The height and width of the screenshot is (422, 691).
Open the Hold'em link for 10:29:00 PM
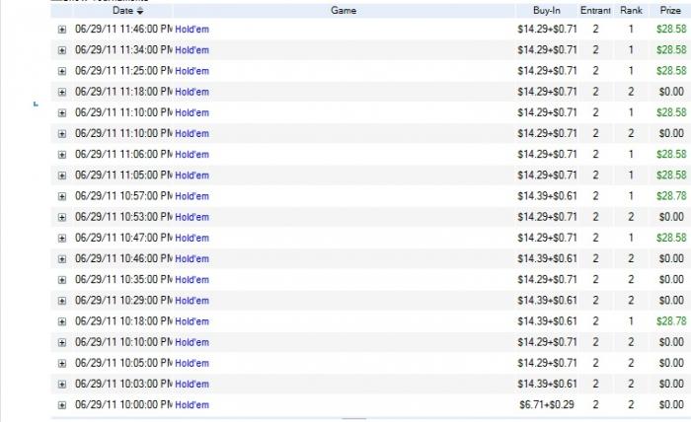click(192, 301)
